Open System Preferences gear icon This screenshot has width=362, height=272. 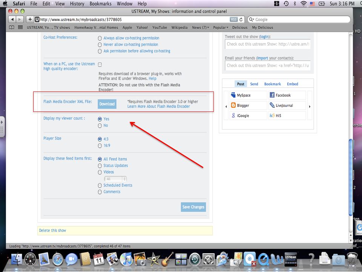point(209,259)
